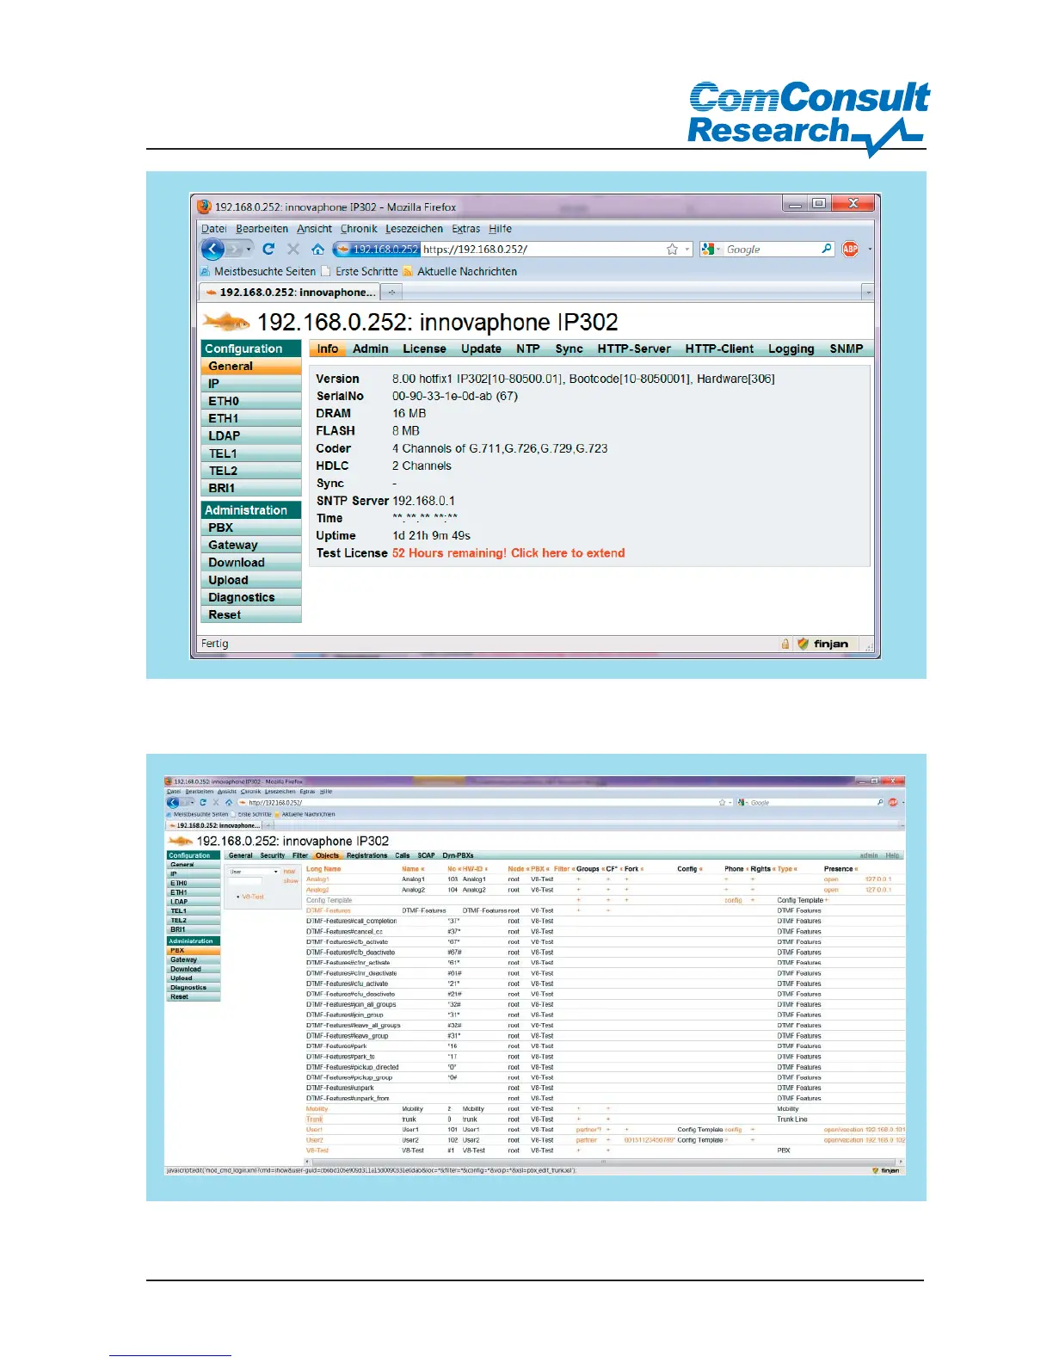Open Logging tab on Info page
This screenshot has width=1053, height=1363.
pos(791,348)
